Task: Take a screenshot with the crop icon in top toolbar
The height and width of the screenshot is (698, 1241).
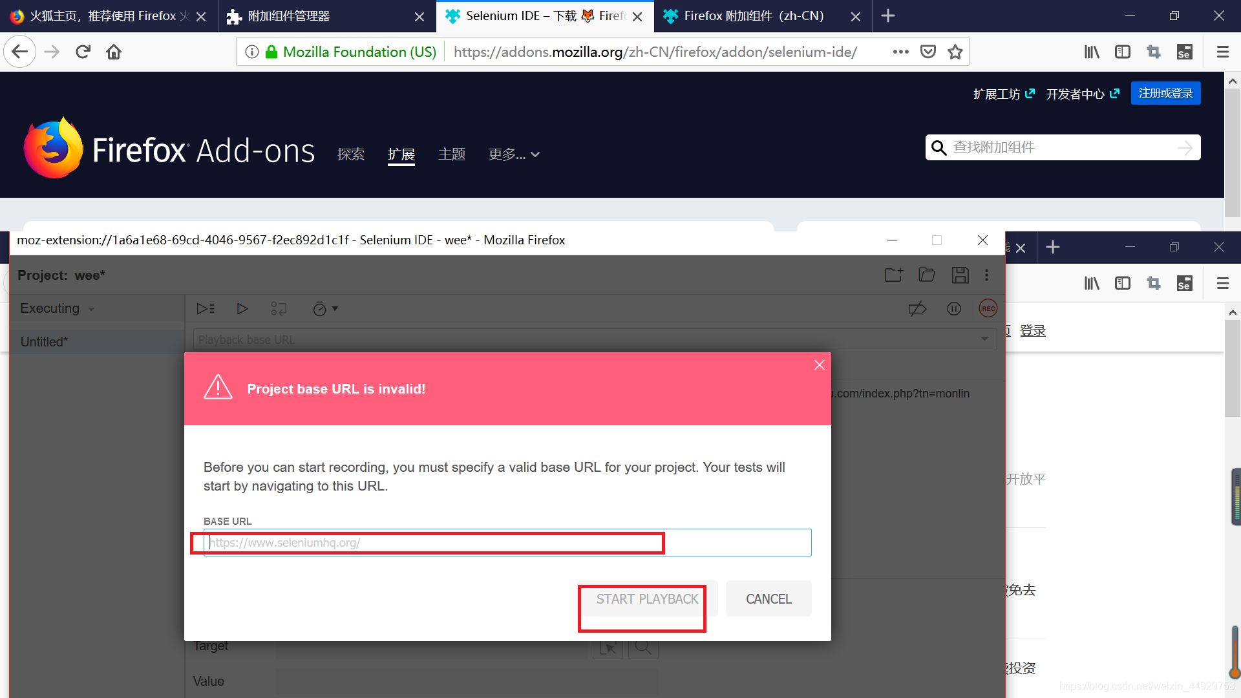Action: coord(1154,52)
